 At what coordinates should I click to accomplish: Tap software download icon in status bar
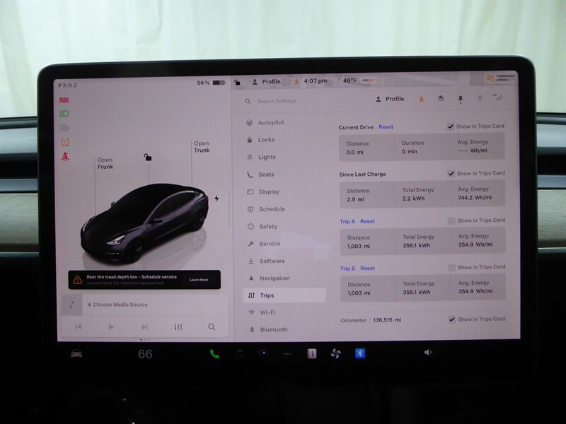[x=296, y=81]
